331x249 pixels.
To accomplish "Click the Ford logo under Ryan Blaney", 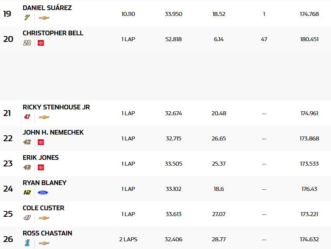I will point(43,193).
